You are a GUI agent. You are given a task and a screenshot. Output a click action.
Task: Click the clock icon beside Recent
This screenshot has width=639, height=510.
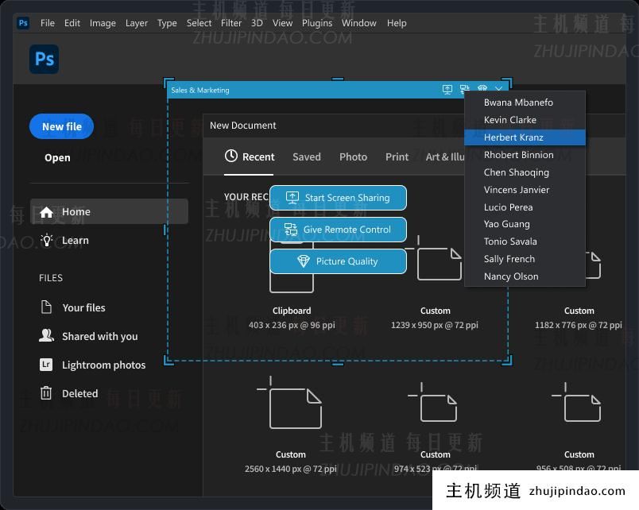(x=231, y=156)
